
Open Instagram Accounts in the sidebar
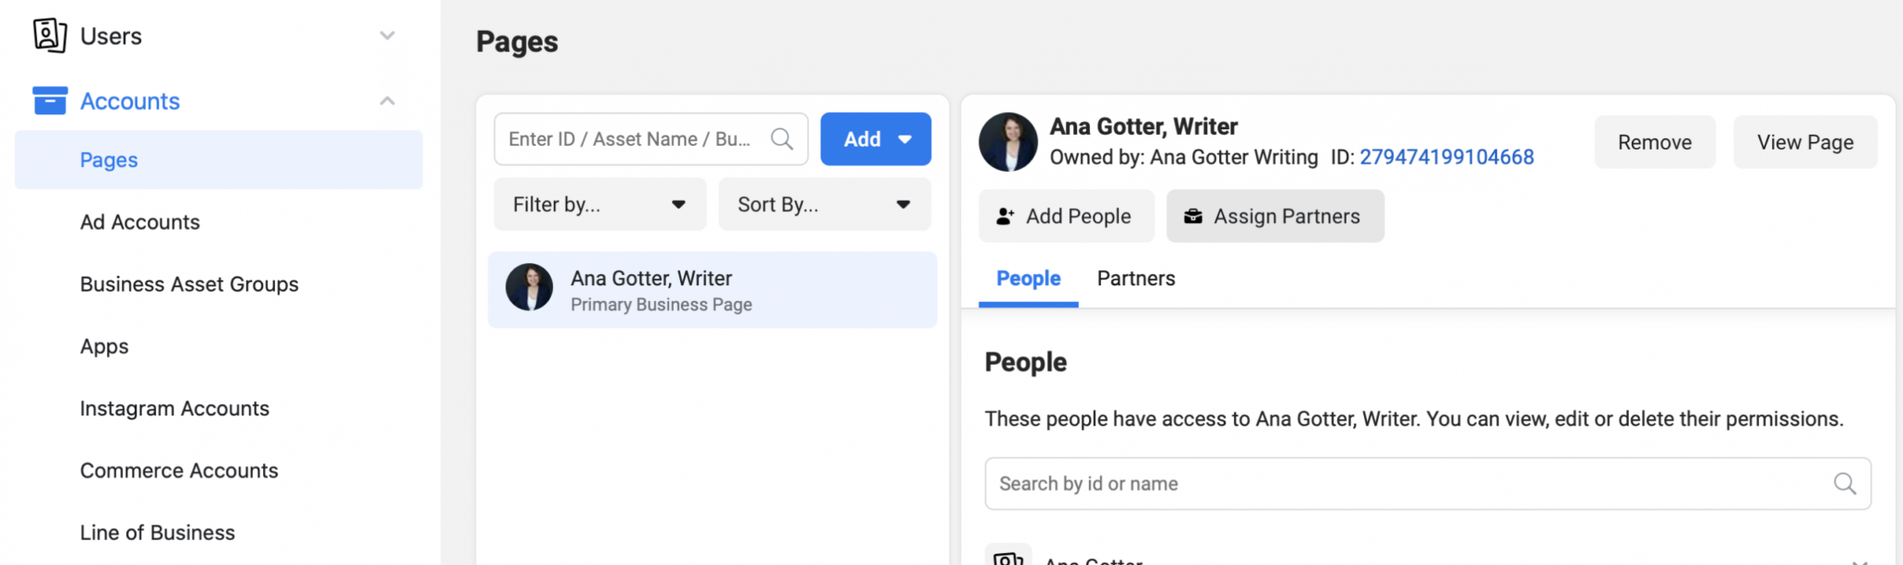click(x=175, y=409)
